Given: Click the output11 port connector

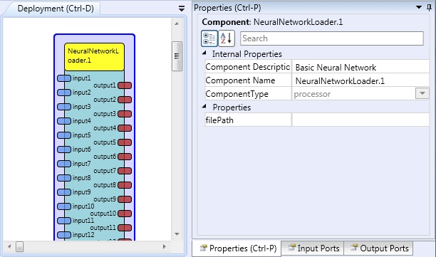Looking at the screenshot, I should tap(125, 228).
